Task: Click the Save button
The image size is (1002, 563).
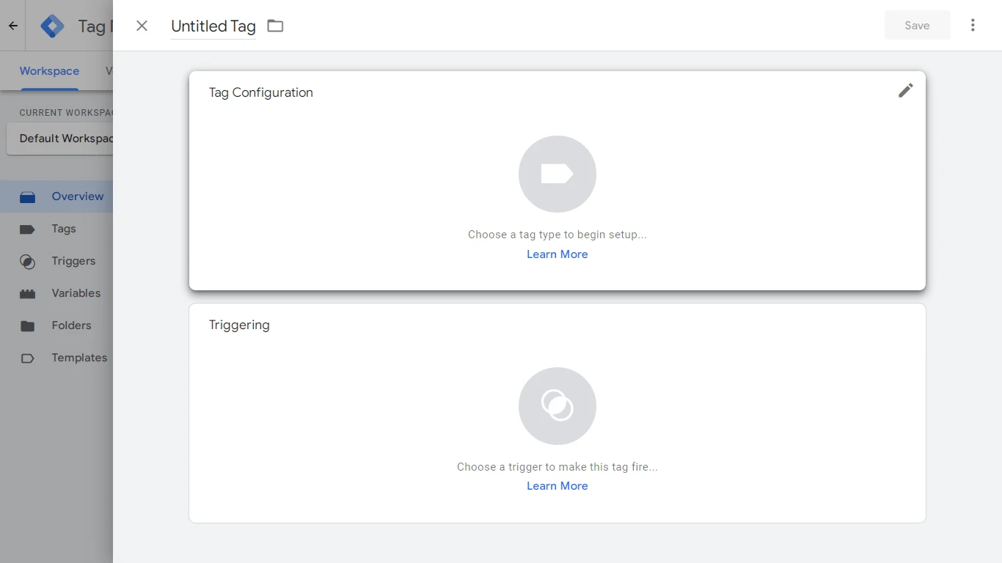Action: [x=917, y=25]
